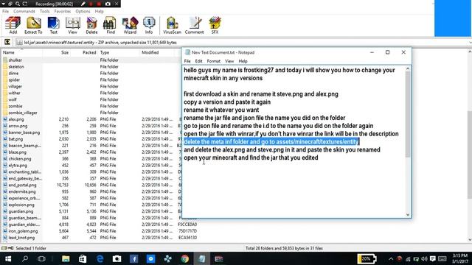
Task: Open Notepad View menu
Action: tap(229, 61)
